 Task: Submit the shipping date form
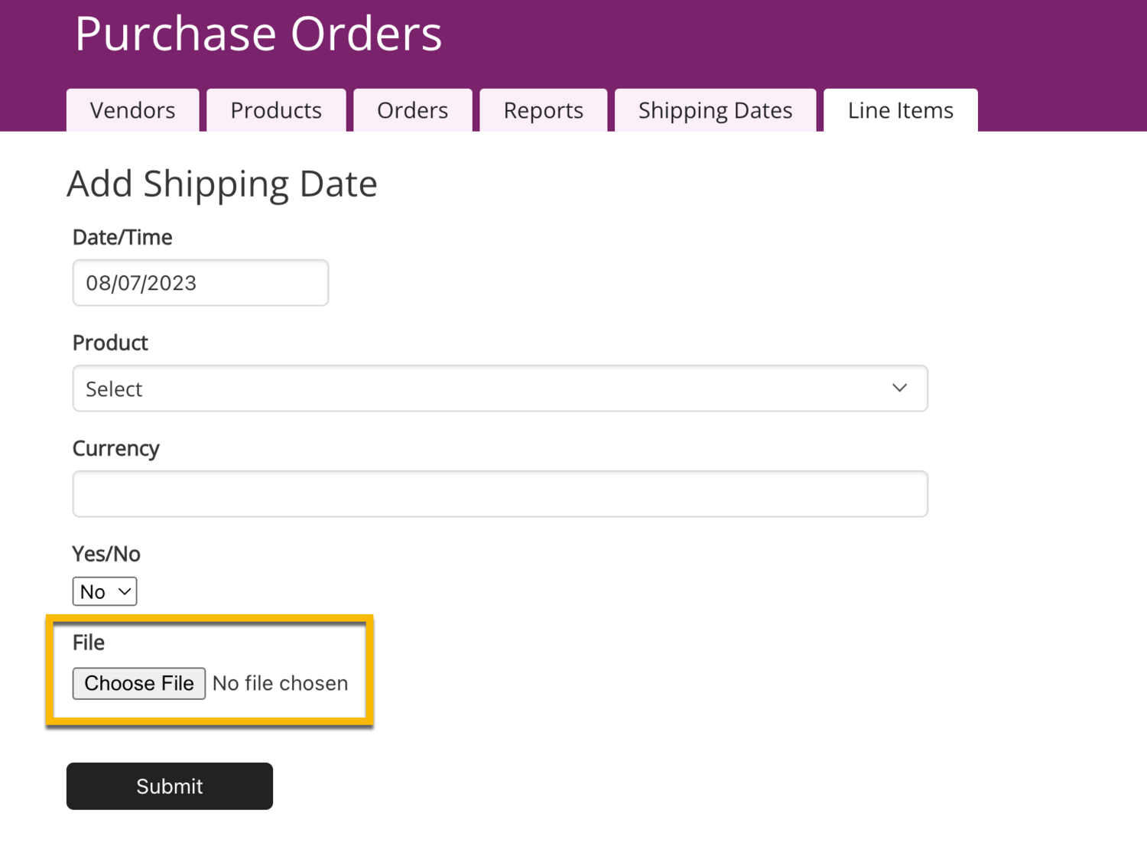point(170,786)
